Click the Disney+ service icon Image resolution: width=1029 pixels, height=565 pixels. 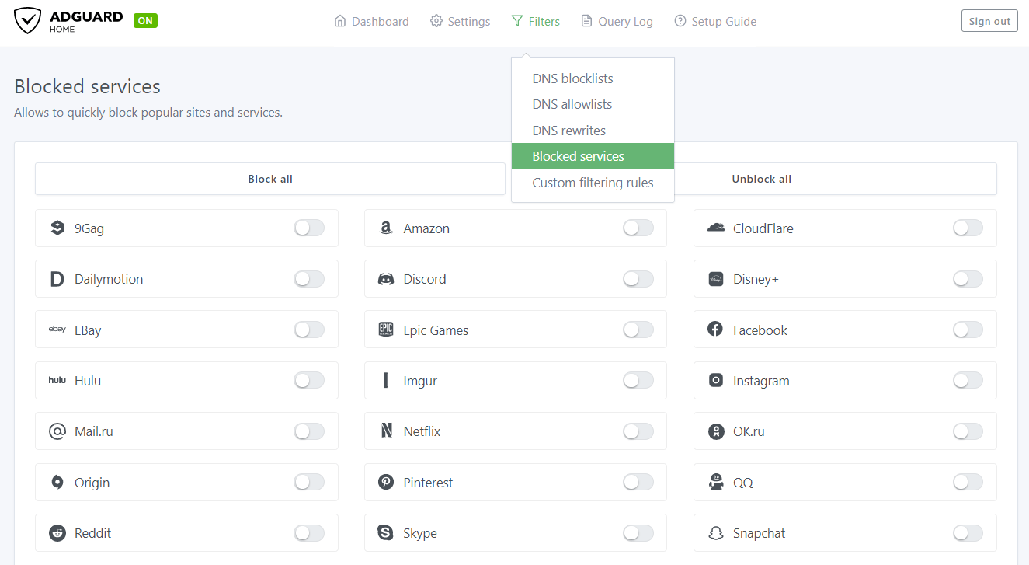click(x=716, y=279)
